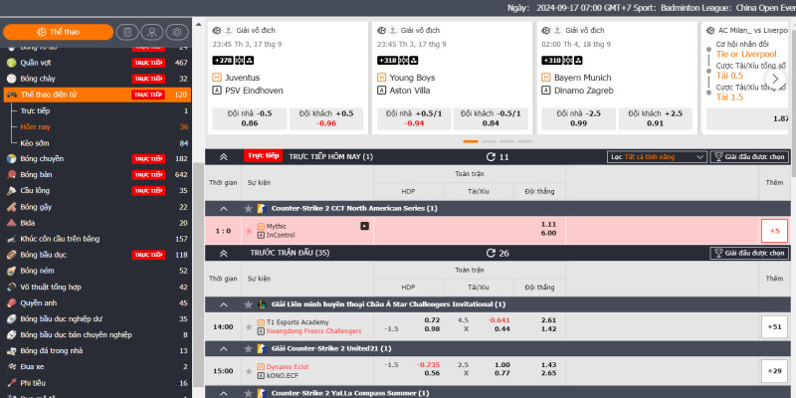
Task: Click the +278 markets badge for Juventus
Action: tap(225, 61)
